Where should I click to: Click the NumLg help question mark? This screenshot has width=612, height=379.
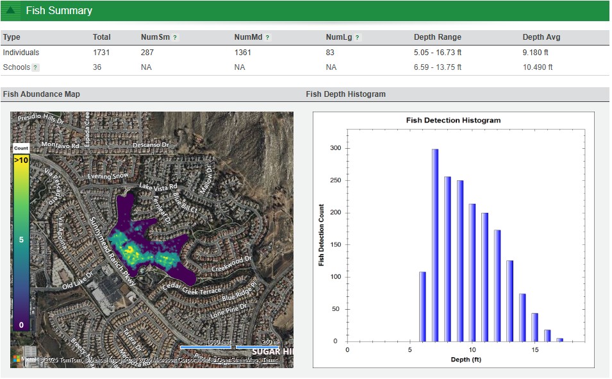(357, 38)
